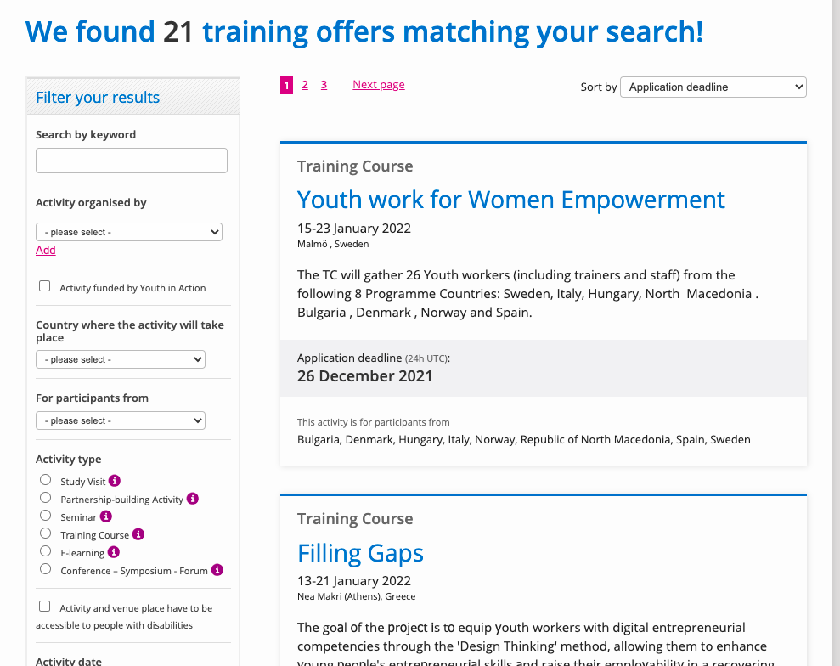Viewport: 840px width, 666px height.
Task: Open info icon for Conference – Symposium - Forum
Action: (x=217, y=569)
